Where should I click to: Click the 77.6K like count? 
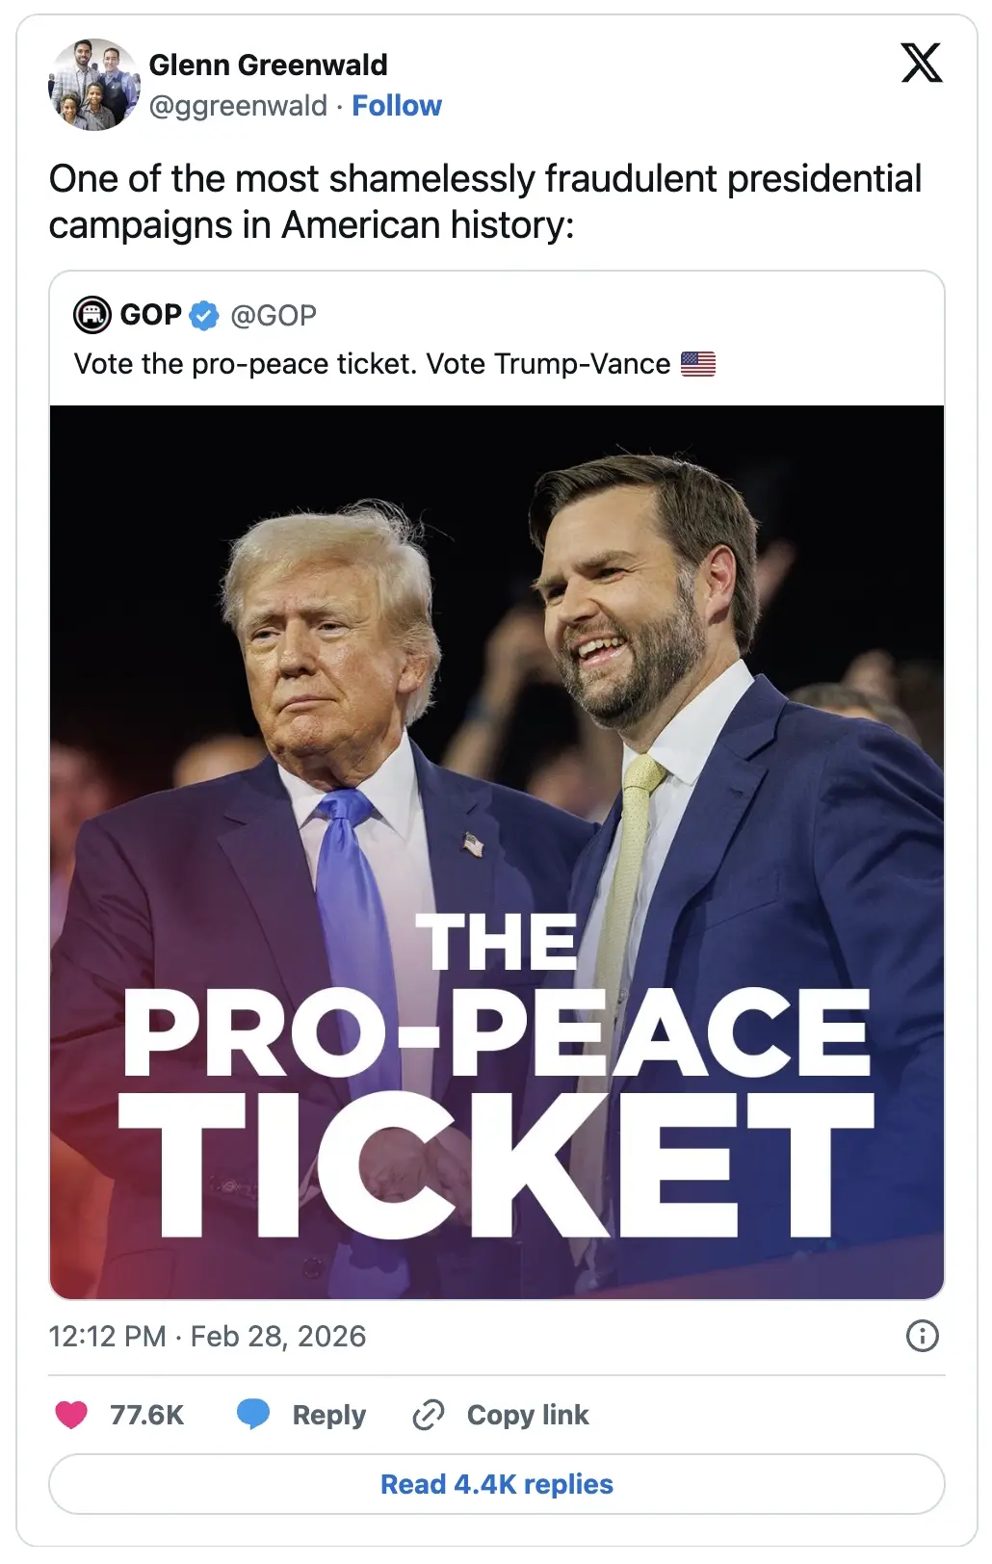[x=146, y=1415]
